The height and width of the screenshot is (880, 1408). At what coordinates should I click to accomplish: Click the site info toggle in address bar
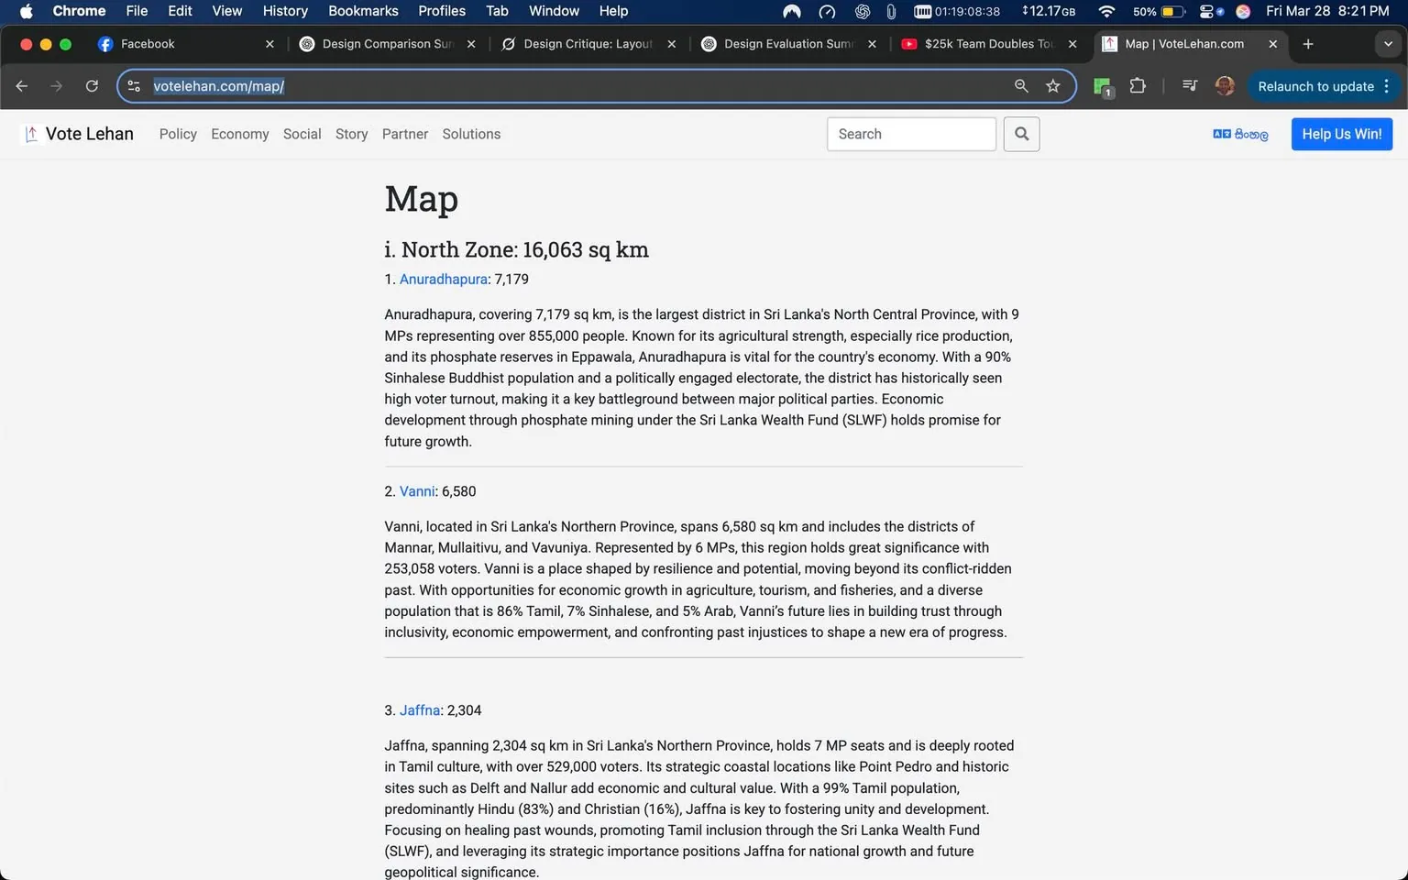[134, 85]
